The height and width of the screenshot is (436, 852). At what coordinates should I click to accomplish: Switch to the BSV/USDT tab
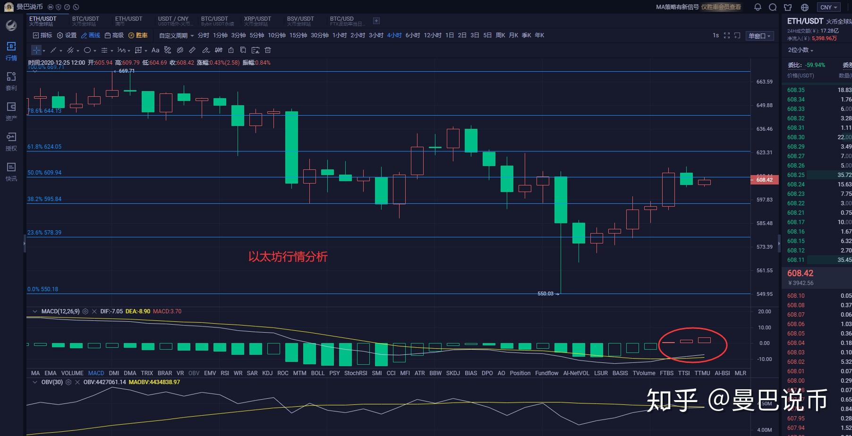[x=300, y=21]
